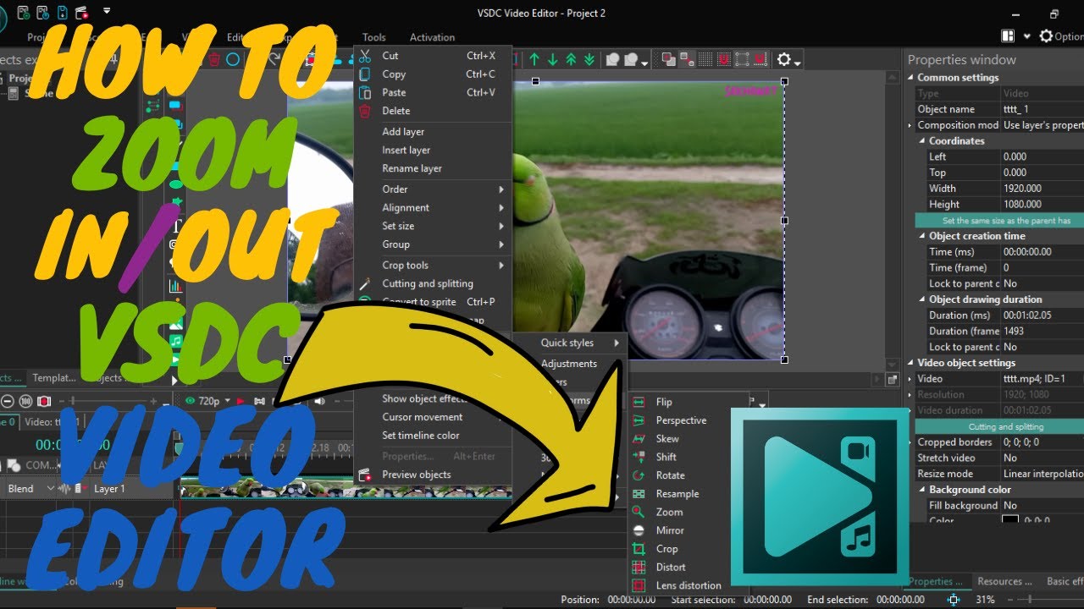The height and width of the screenshot is (609, 1084).
Task: Click the single green up arrow icon
Action: coord(534,59)
